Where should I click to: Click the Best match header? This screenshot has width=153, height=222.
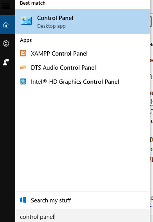[x=33, y=3]
